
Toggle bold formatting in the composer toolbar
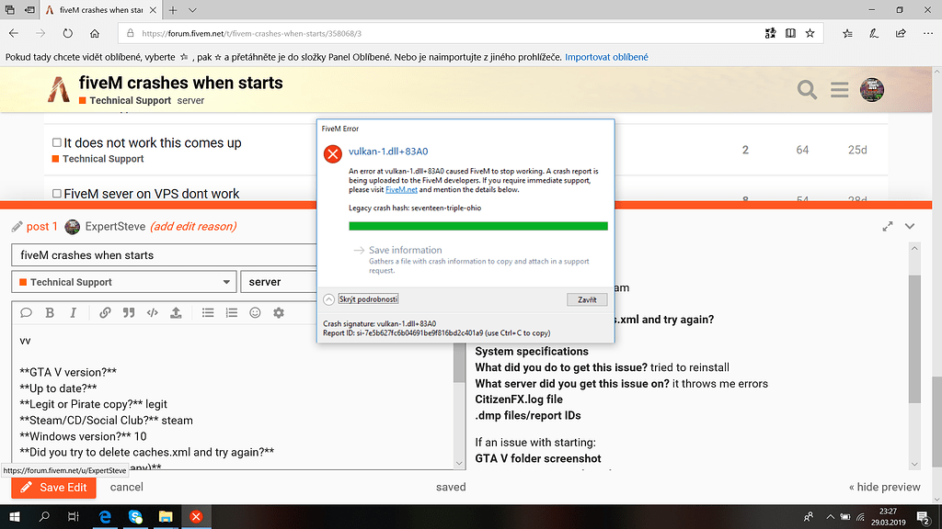point(49,312)
